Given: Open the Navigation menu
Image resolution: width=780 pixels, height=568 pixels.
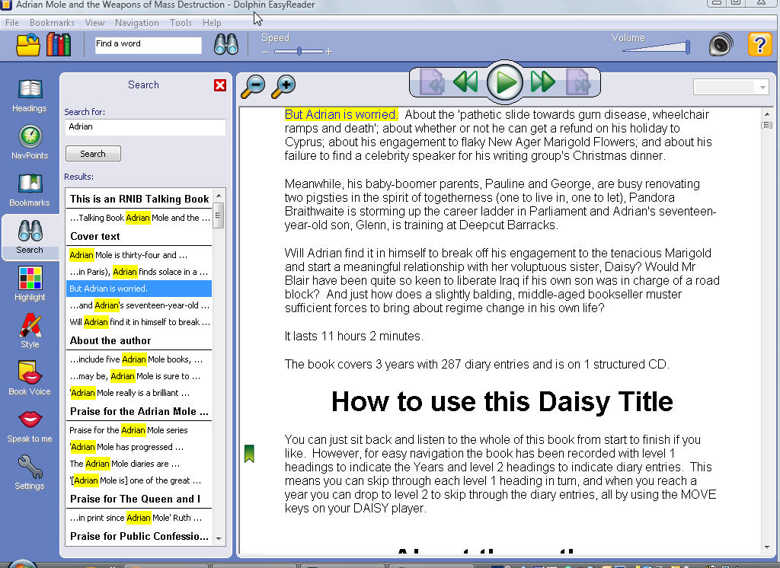Looking at the screenshot, I should (137, 23).
